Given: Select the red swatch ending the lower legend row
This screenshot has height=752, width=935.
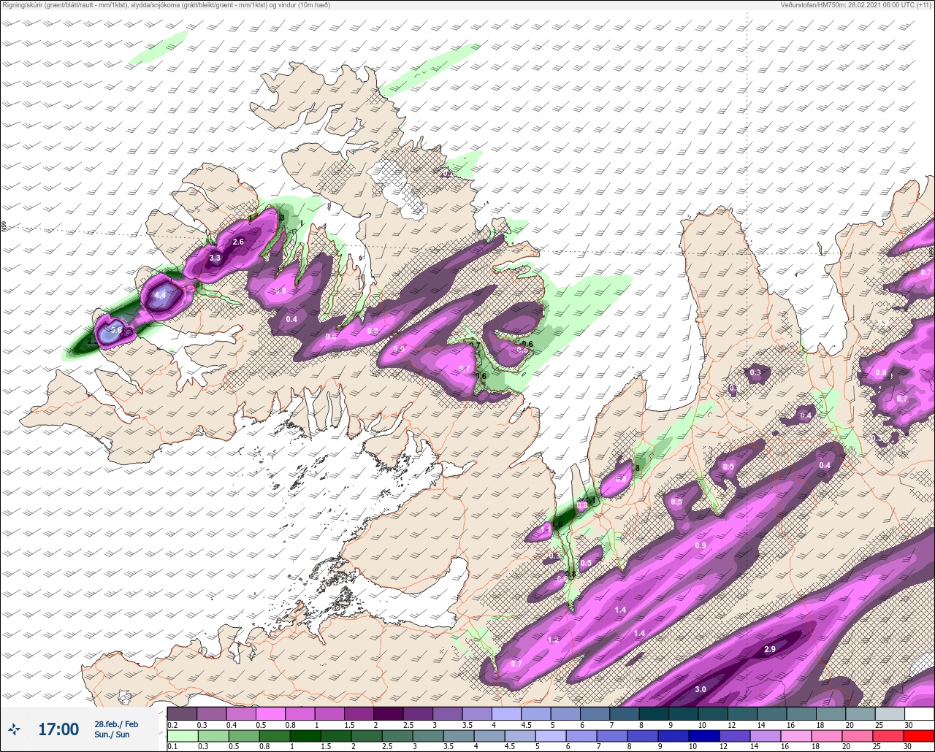Looking at the screenshot, I should pyautogui.click(x=919, y=735).
